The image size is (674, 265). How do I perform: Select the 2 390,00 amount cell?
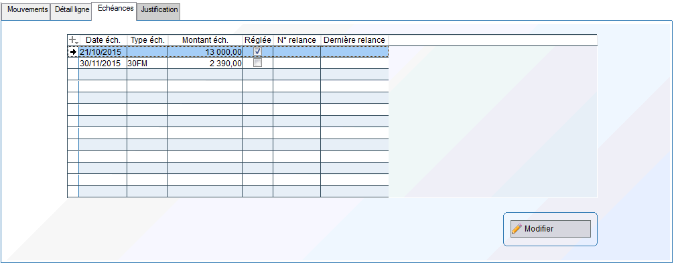point(205,63)
